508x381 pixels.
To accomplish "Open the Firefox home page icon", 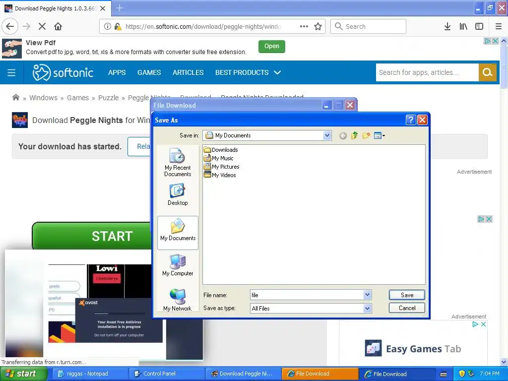I will click(58, 26).
